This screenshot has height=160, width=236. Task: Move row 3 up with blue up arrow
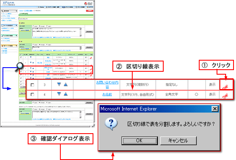click(x=66, y=85)
